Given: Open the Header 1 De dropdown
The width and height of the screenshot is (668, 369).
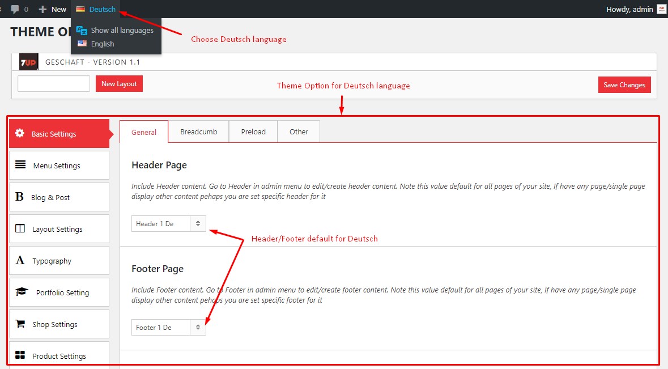Looking at the screenshot, I should click(168, 223).
